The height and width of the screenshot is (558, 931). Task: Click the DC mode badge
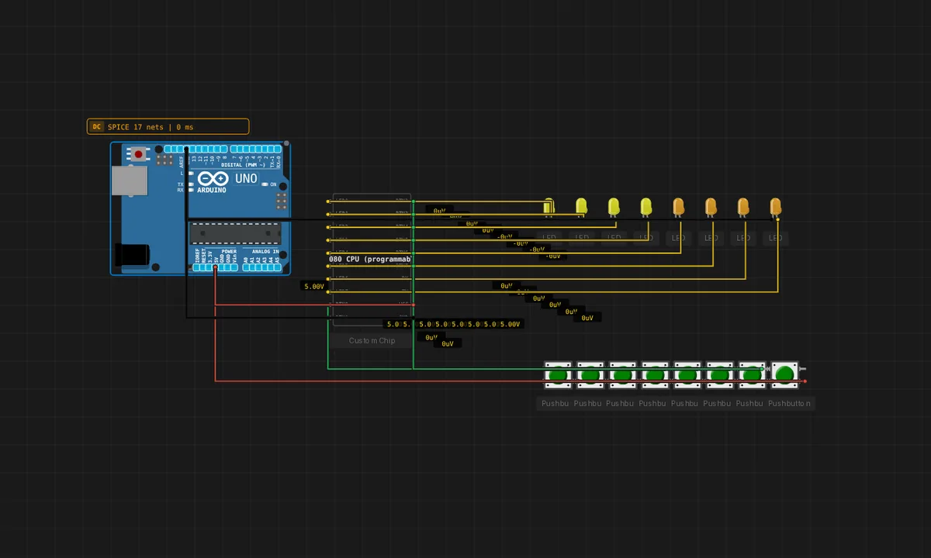pyautogui.click(x=97, y=127)
